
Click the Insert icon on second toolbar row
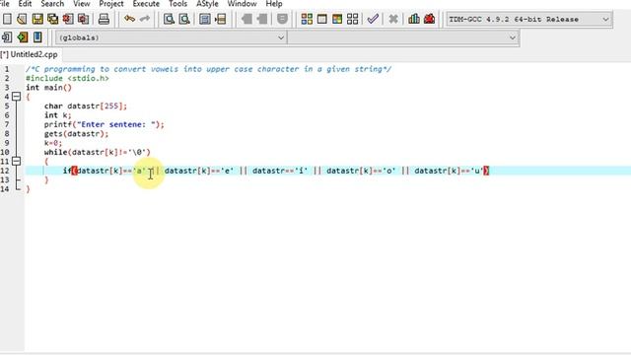click(7, 37)
